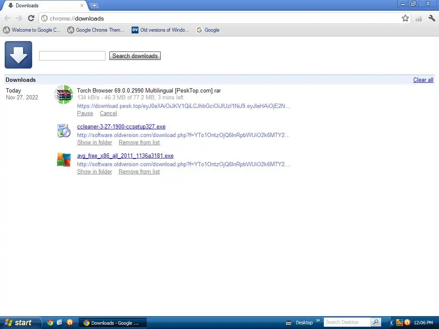Click the signal bars icon beside the address bar

[x=418, y=19]
